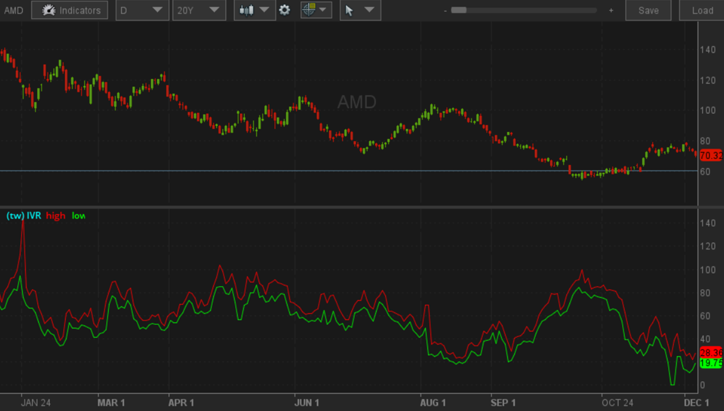Click the APR 1 date axis label
This screenshot has height=411, width=724.
tap(181, 403)
